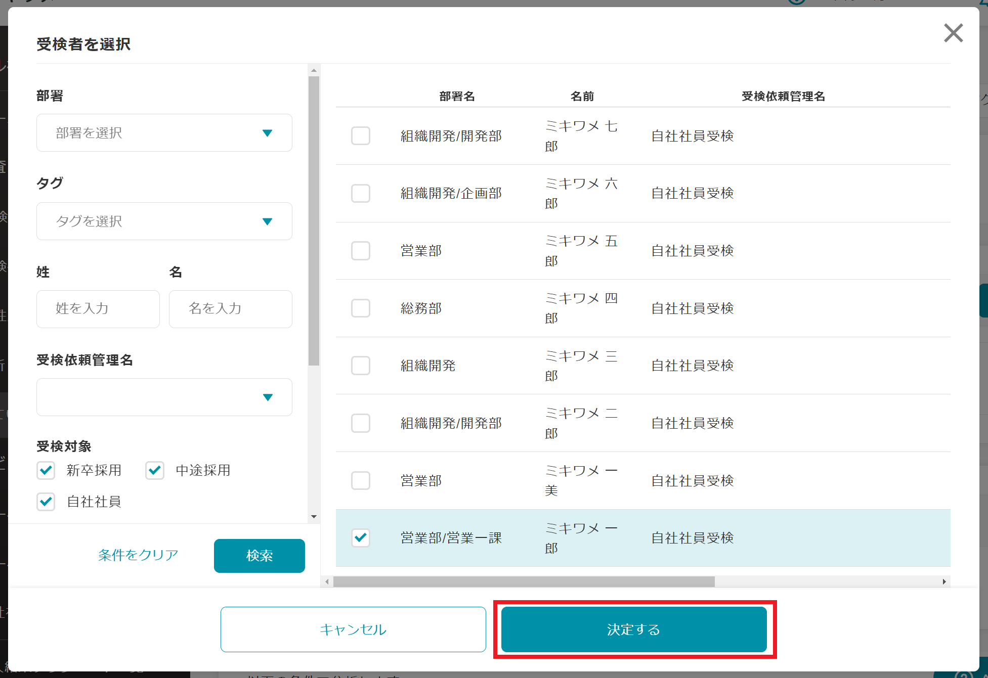Check ミキワメ 四郎 of 総務部
This screenshot has width=988, height=678.
[x=360, y=308]
